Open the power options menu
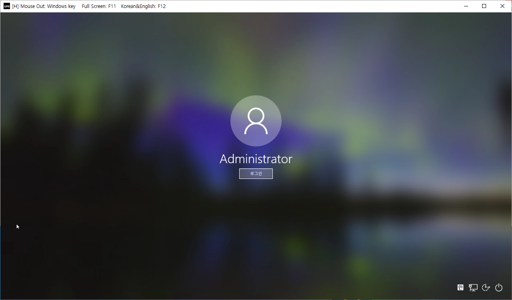The image size is (512, 300). (x=499, y=287)
